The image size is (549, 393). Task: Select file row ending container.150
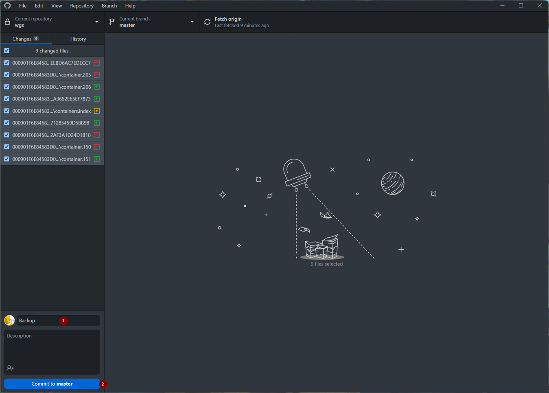[x=52, y=147]
